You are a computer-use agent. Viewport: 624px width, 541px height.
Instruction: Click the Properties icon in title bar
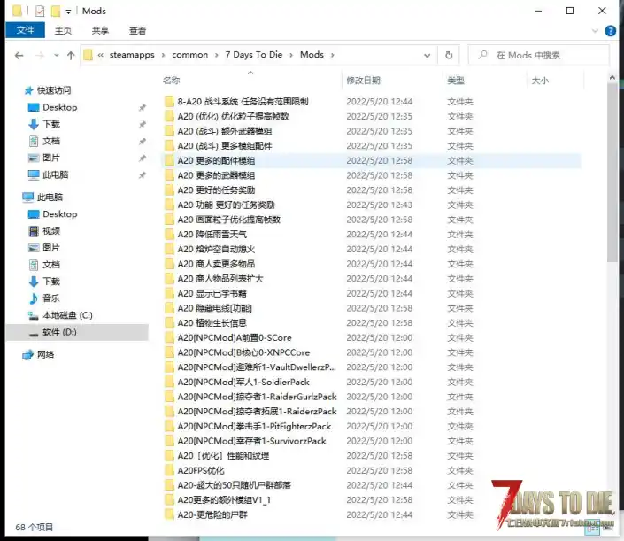point(40,12)
